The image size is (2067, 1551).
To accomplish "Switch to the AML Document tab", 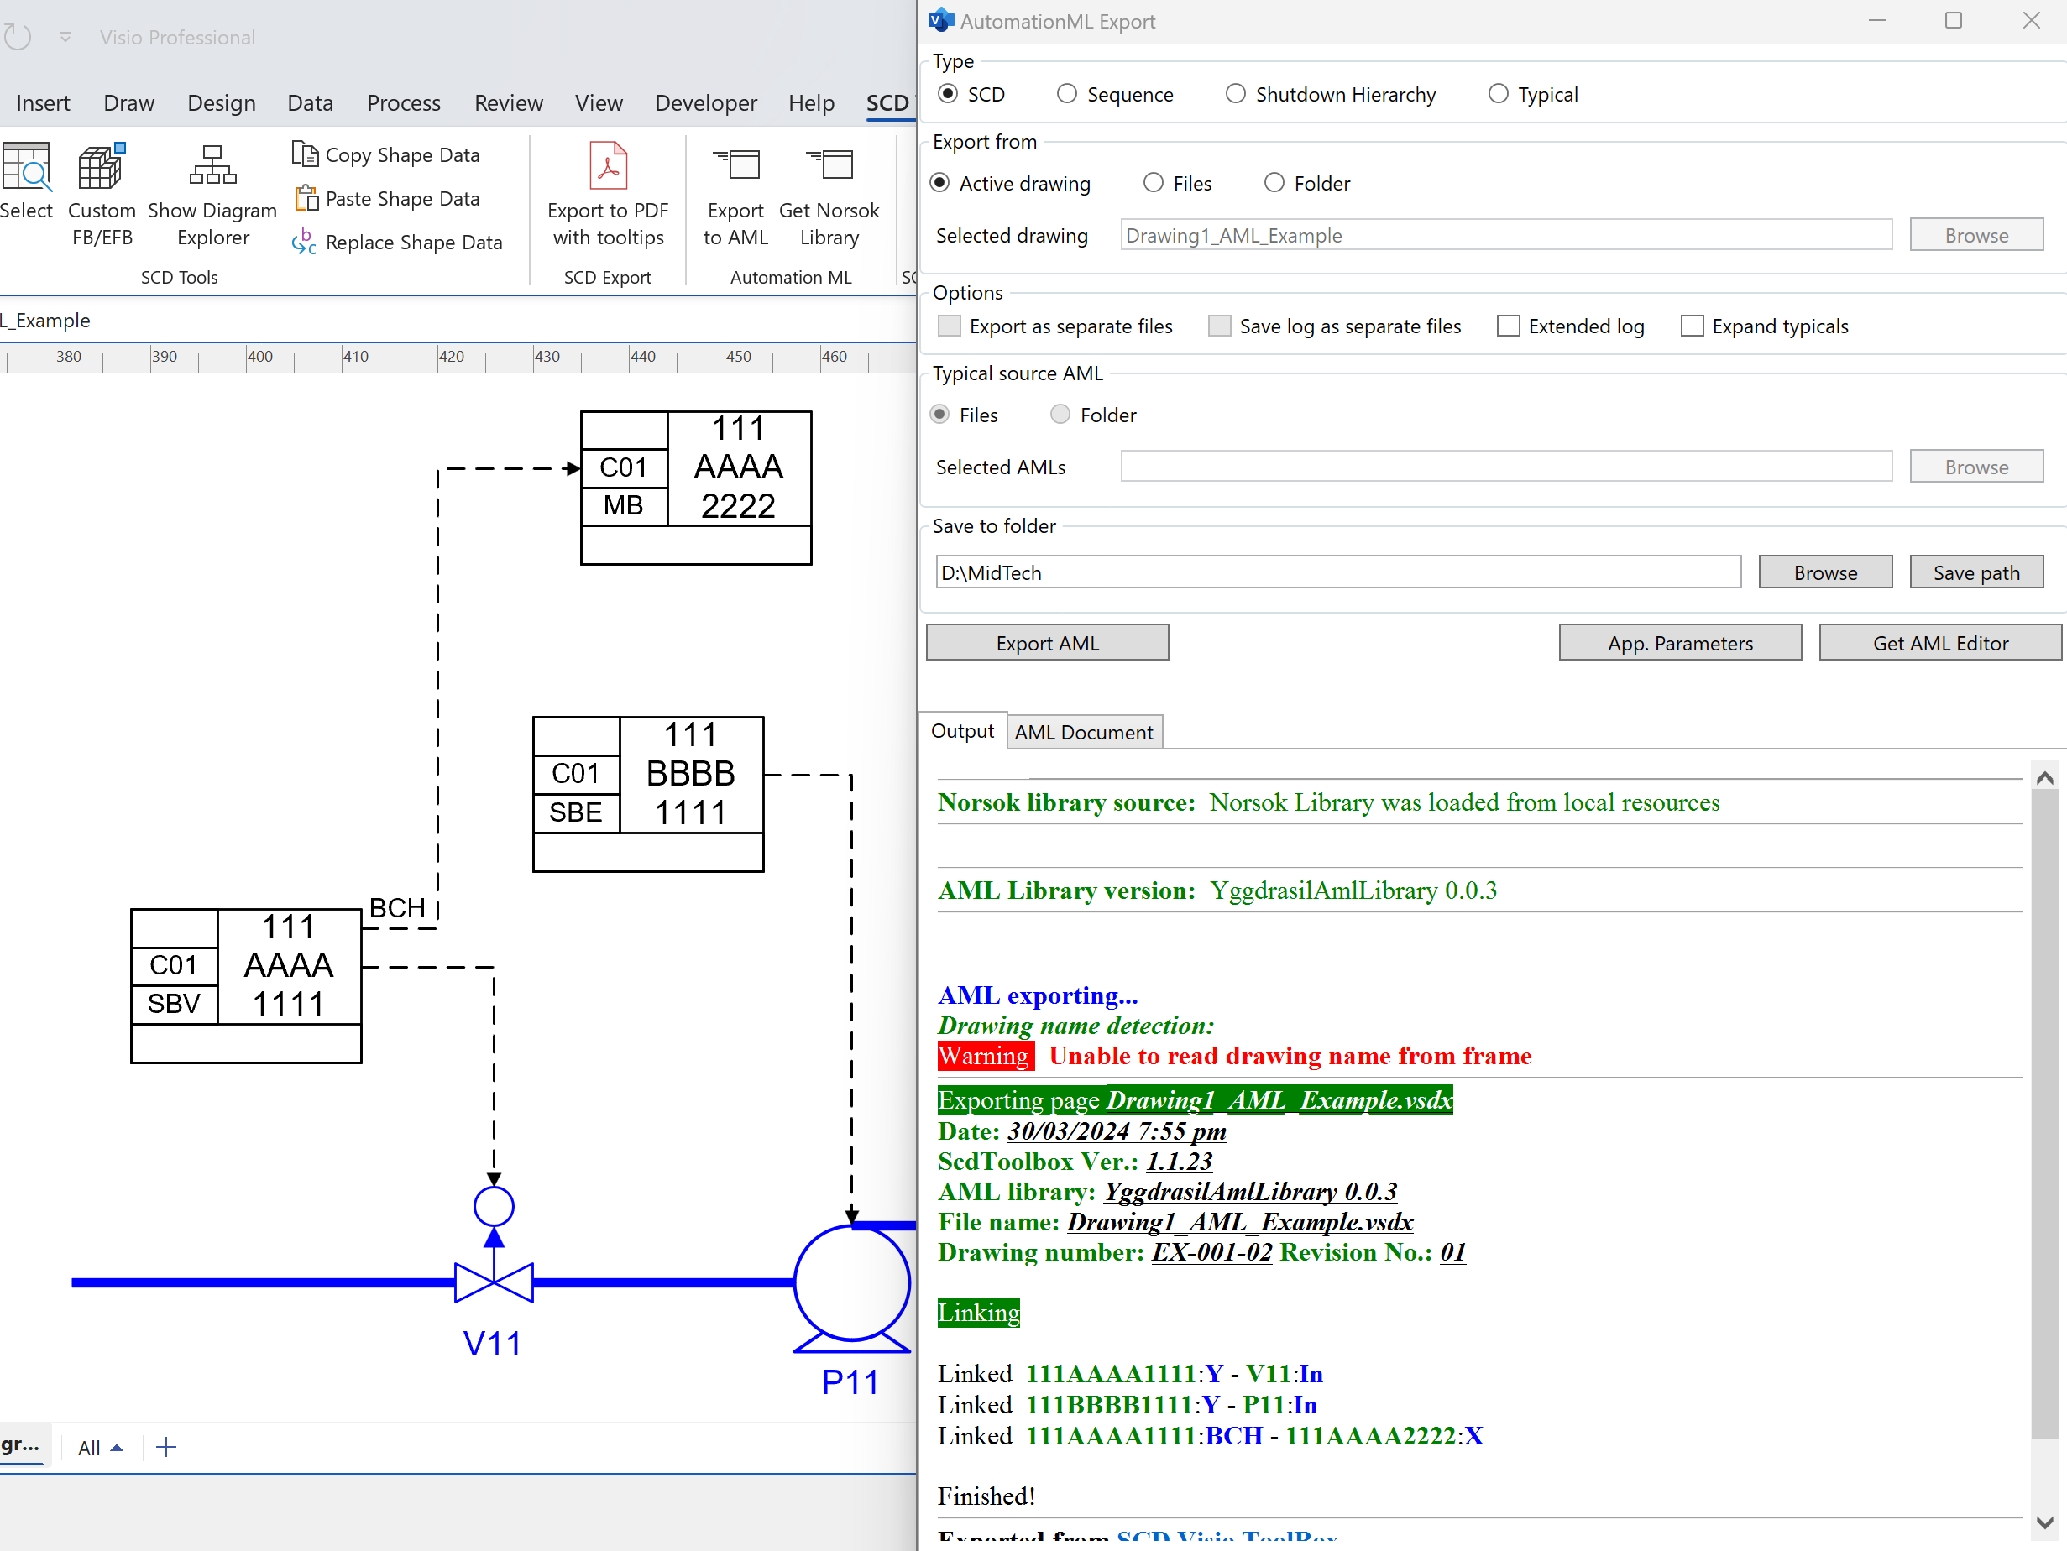I will 1084,733.
